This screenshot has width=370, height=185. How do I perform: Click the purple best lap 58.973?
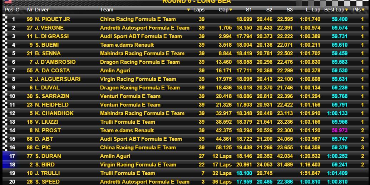[340, 130]
